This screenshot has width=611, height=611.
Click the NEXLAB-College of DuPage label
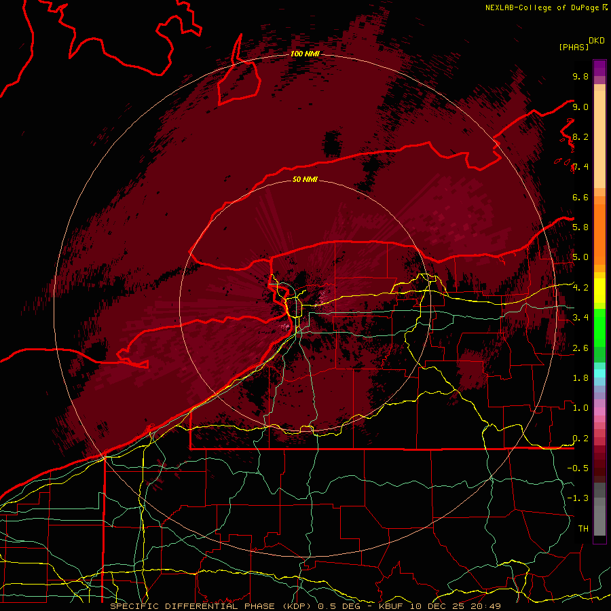coord(542,7)
